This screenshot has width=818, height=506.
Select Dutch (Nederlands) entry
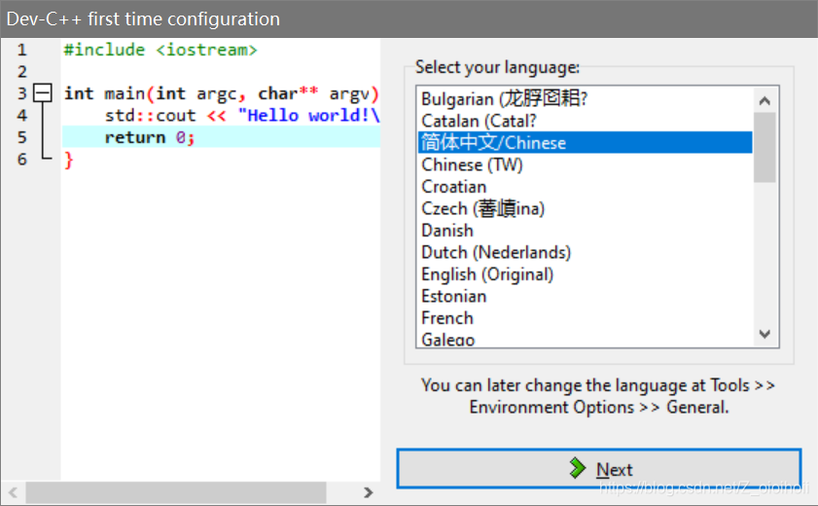585,252
